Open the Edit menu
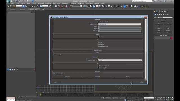 [12, 4]
